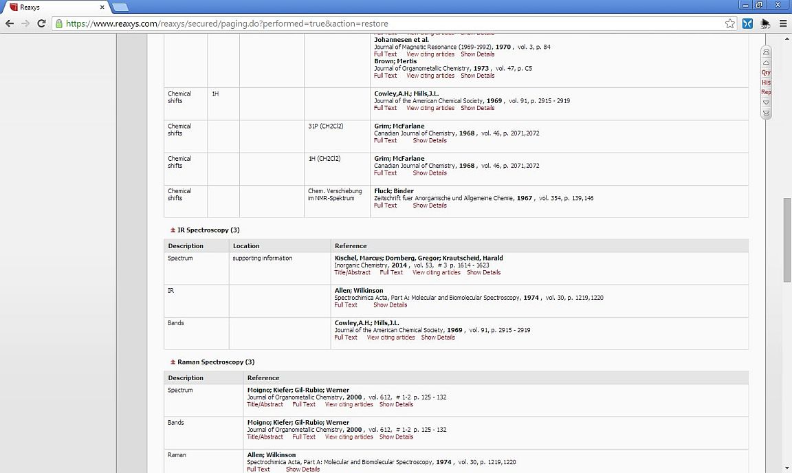Click 'Chem. Verschiebung im NMR-Spektrum' cell

[x=337, y=201]
